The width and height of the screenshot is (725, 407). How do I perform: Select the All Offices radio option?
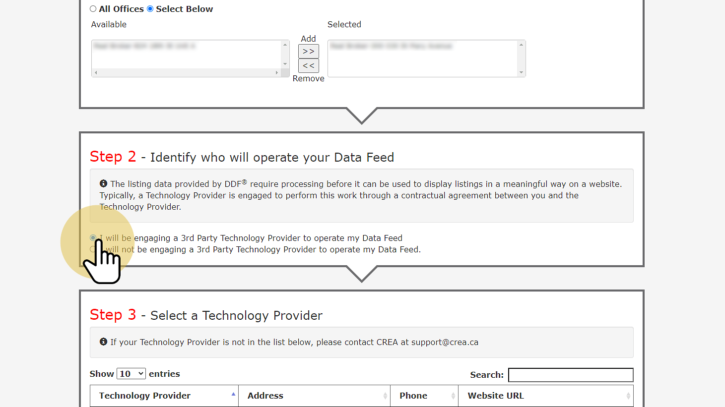tap(93, 9)
